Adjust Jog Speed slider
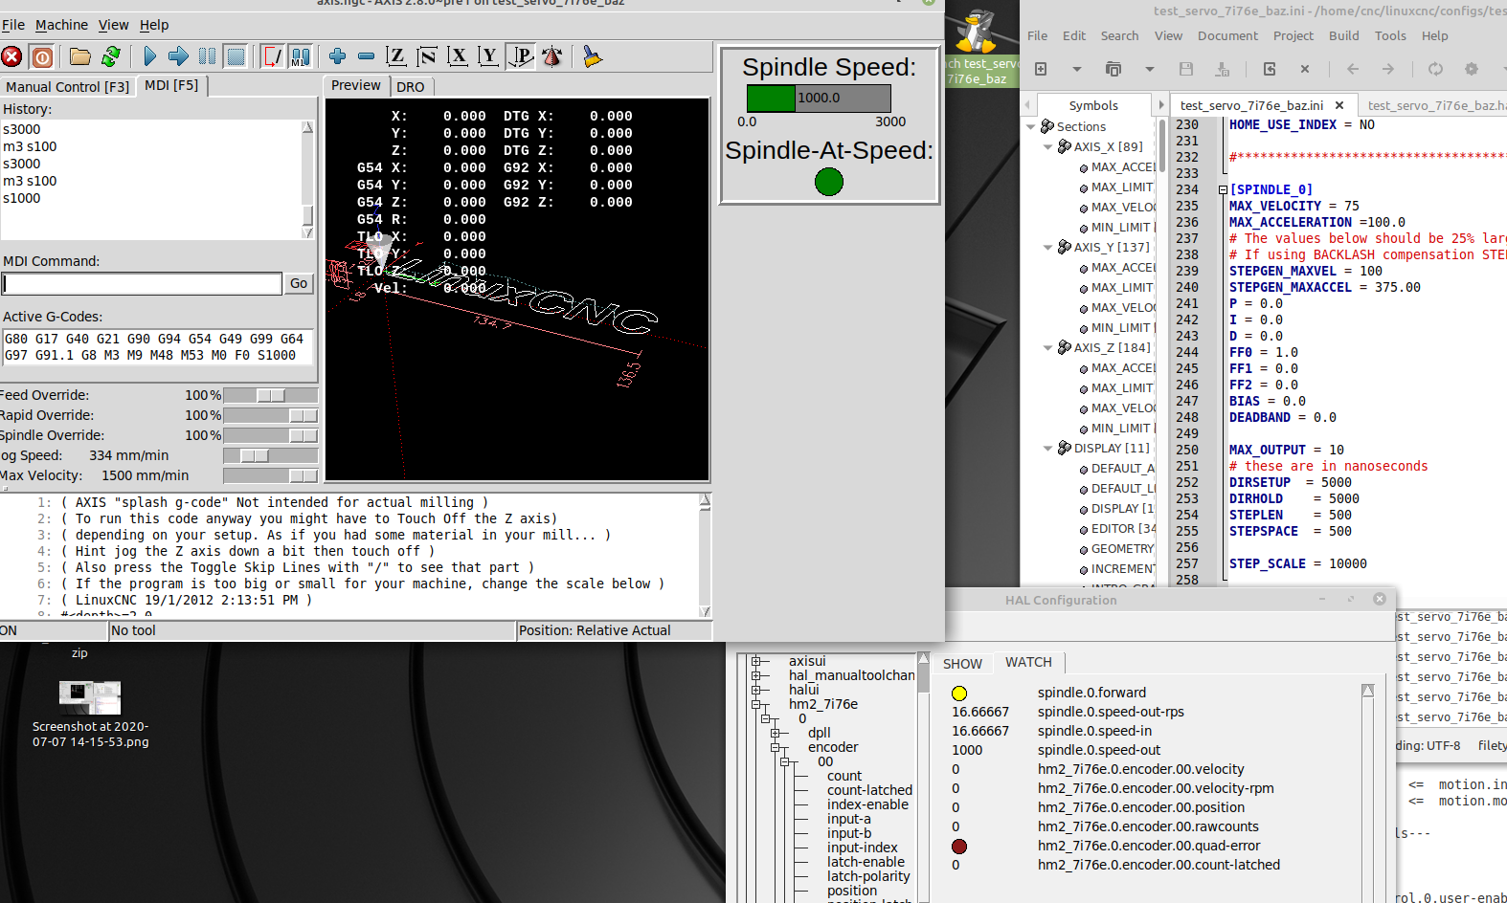 click(x=270, y=455)
